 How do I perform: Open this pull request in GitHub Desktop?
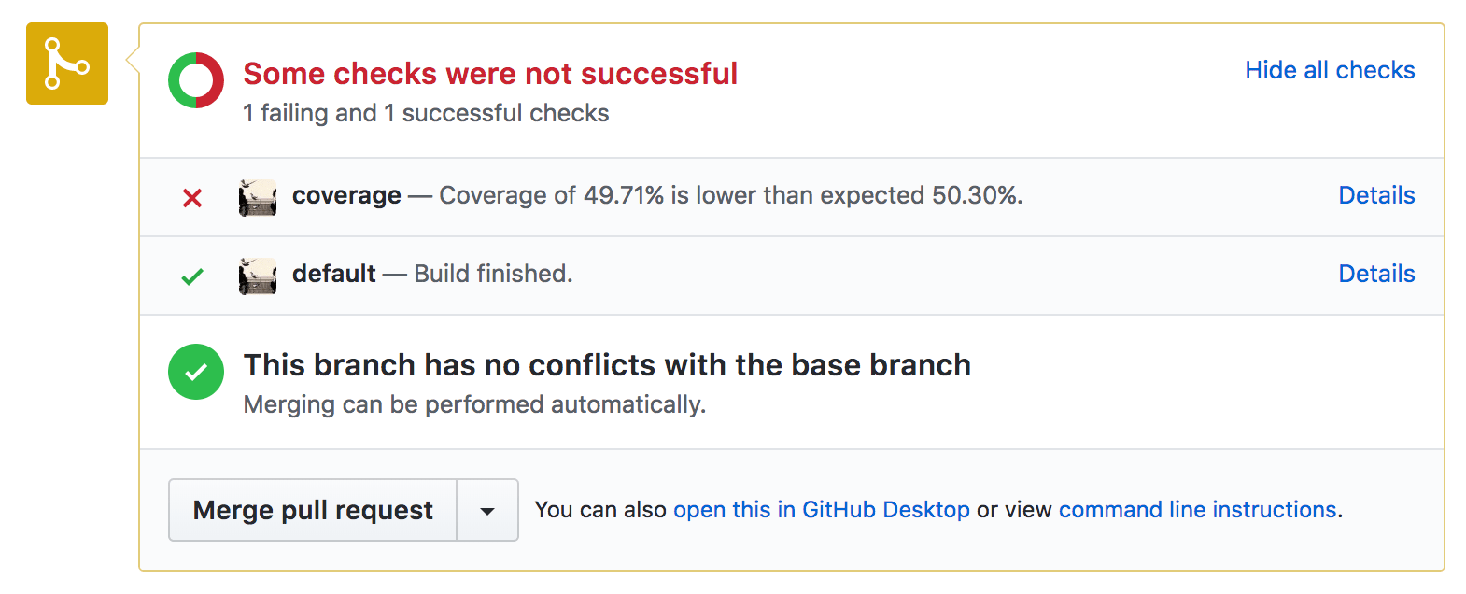click(x=822, y=510)
